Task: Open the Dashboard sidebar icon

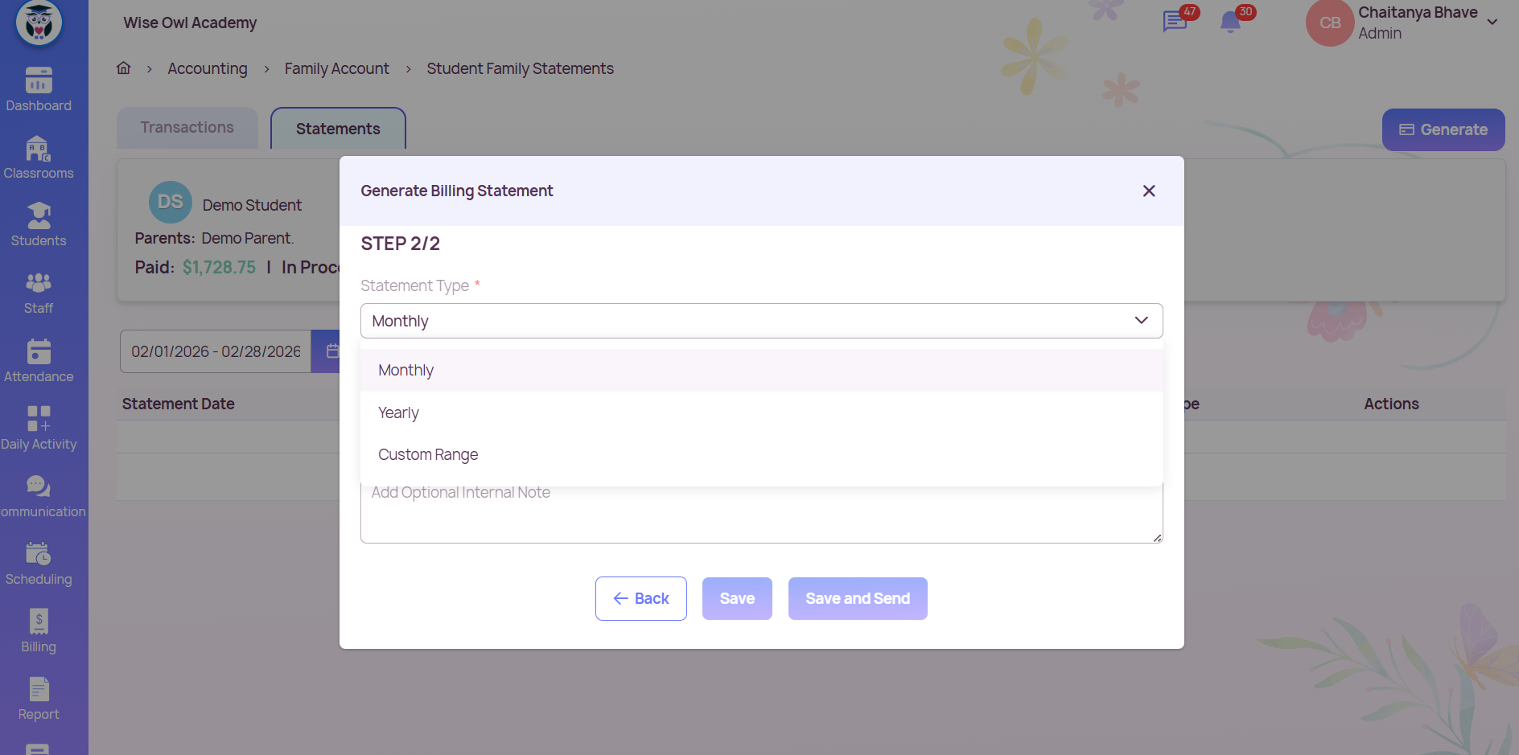Action: coord(39,80)
